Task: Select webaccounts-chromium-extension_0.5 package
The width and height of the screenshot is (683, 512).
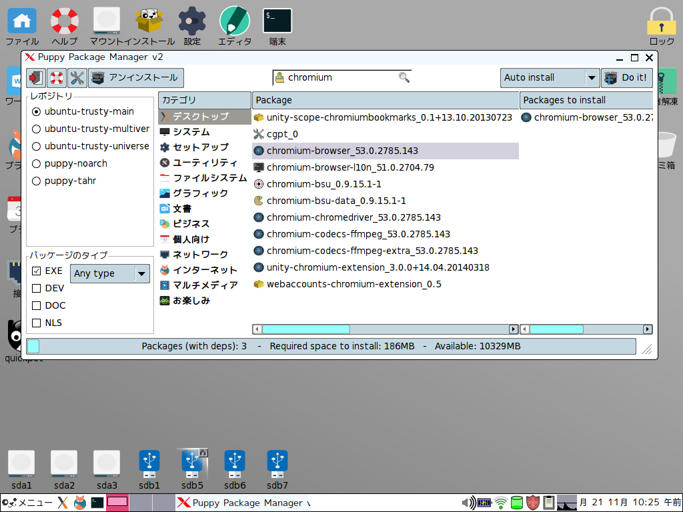Action: [386, 284]
